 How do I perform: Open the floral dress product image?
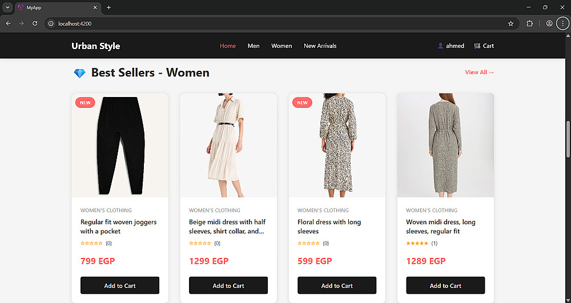337,146
